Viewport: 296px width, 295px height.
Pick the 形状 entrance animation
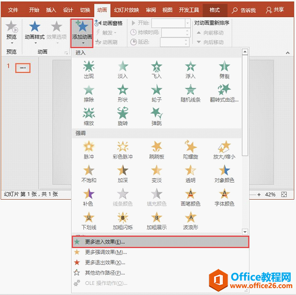(x=123, y=93)
